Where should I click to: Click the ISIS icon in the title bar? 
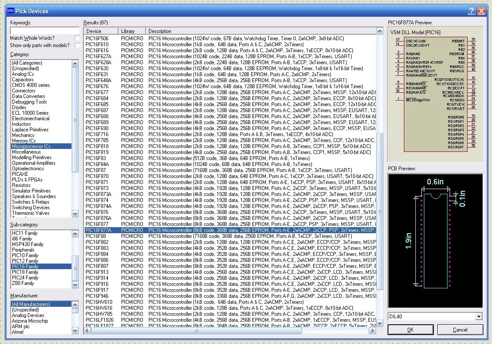coord(11,11)
